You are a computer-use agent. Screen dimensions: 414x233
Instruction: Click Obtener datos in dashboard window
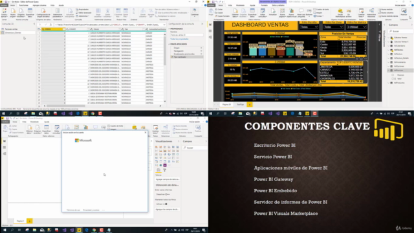(235, 13)
